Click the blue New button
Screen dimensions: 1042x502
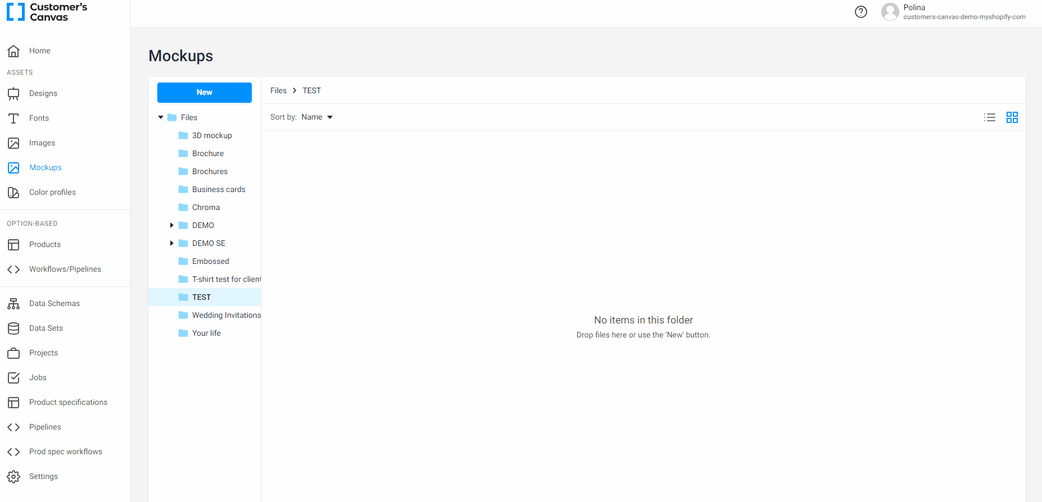(205, 93)
